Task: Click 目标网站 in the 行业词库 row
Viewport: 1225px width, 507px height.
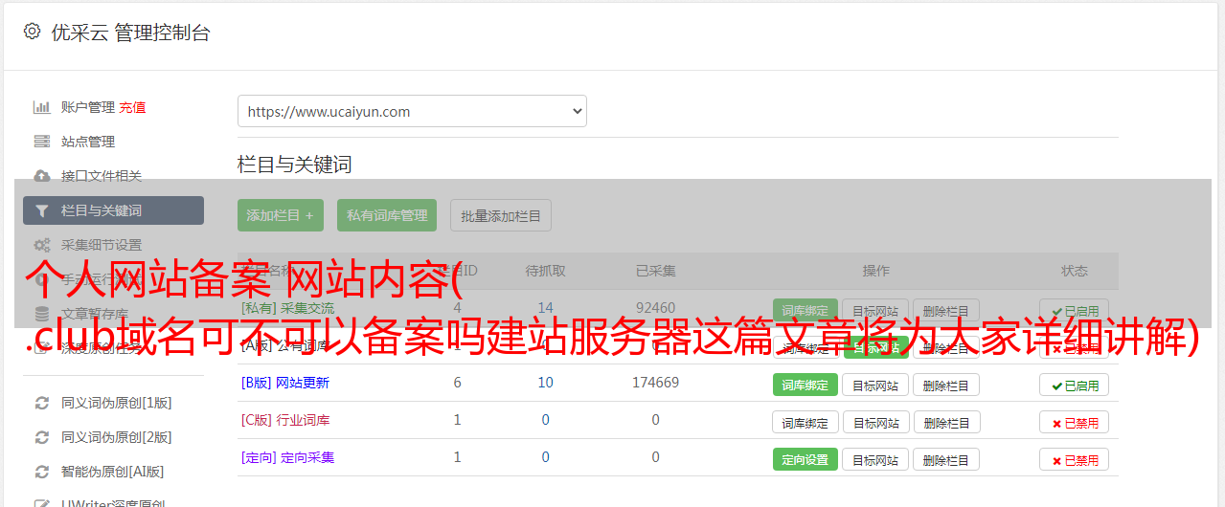Action: [x=875, y=422]
